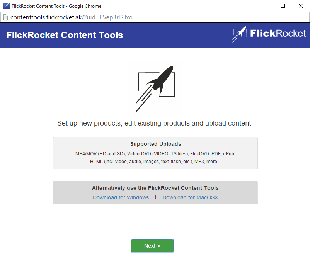The image size is (310, 255).
Task: Click the FlickRocket rocket logo in header
Action: click(x=240, y=34)
